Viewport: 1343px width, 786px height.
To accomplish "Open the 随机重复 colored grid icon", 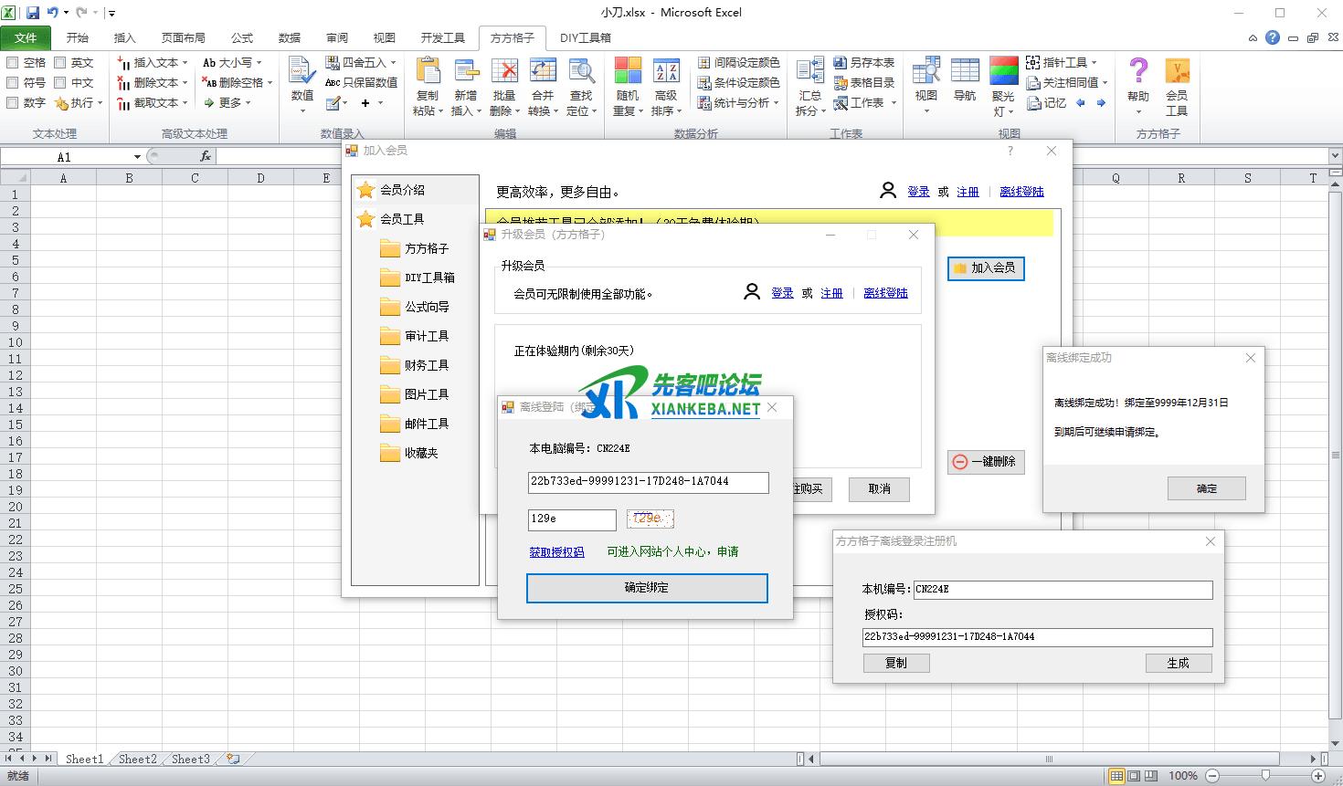I will point(628,72).
